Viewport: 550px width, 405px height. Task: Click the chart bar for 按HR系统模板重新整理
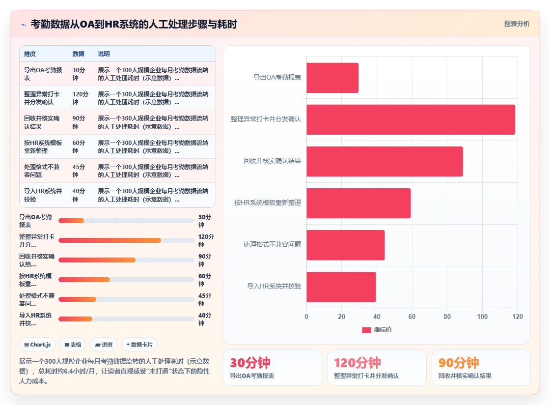pos(358,203)
